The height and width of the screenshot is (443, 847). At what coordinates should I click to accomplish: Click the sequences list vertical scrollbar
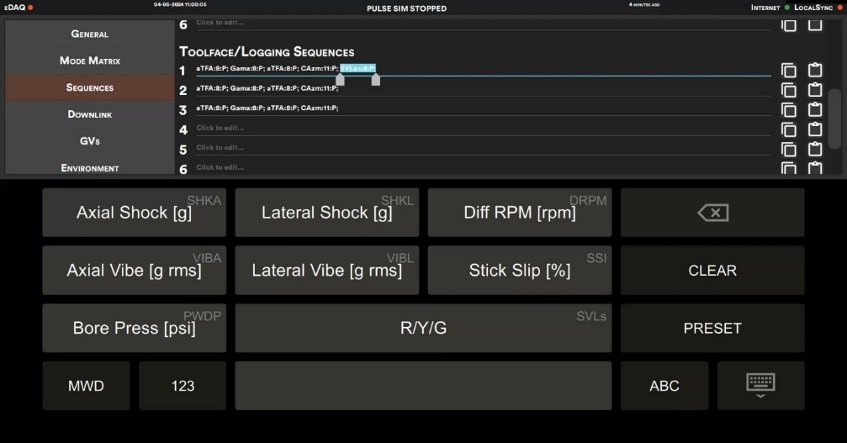click(834, 119)
